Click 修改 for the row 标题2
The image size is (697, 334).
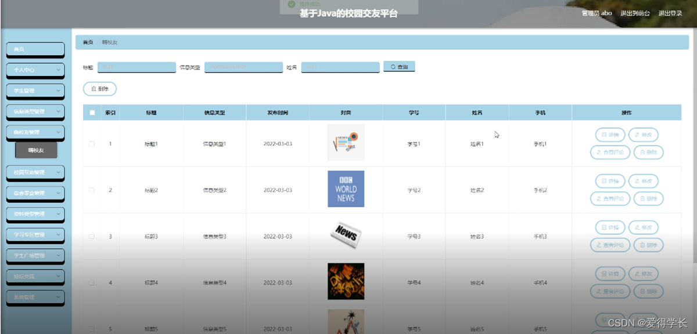644,181
